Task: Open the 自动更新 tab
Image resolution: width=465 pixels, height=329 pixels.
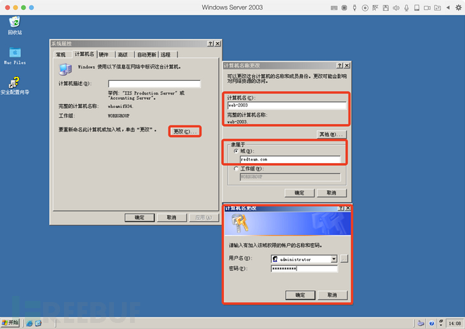Action: (x=147, y=55)
